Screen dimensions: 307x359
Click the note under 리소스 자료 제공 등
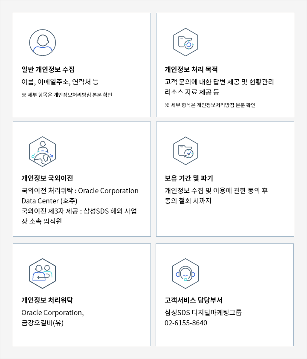coord(210,105)
